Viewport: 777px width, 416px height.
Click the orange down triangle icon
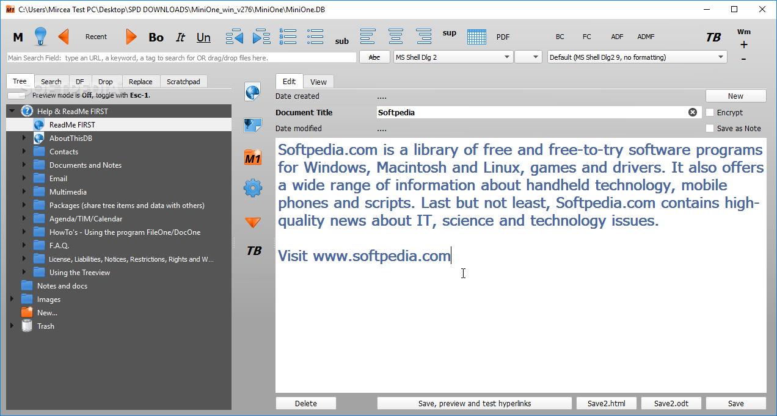click(x=253, y=223)
